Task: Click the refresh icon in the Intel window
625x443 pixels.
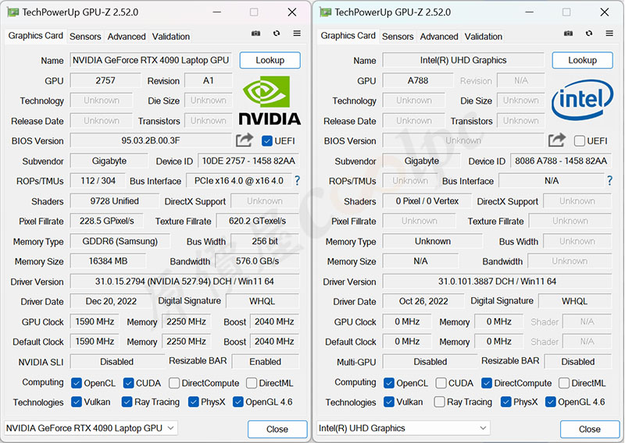Action: tap(589, 34)
